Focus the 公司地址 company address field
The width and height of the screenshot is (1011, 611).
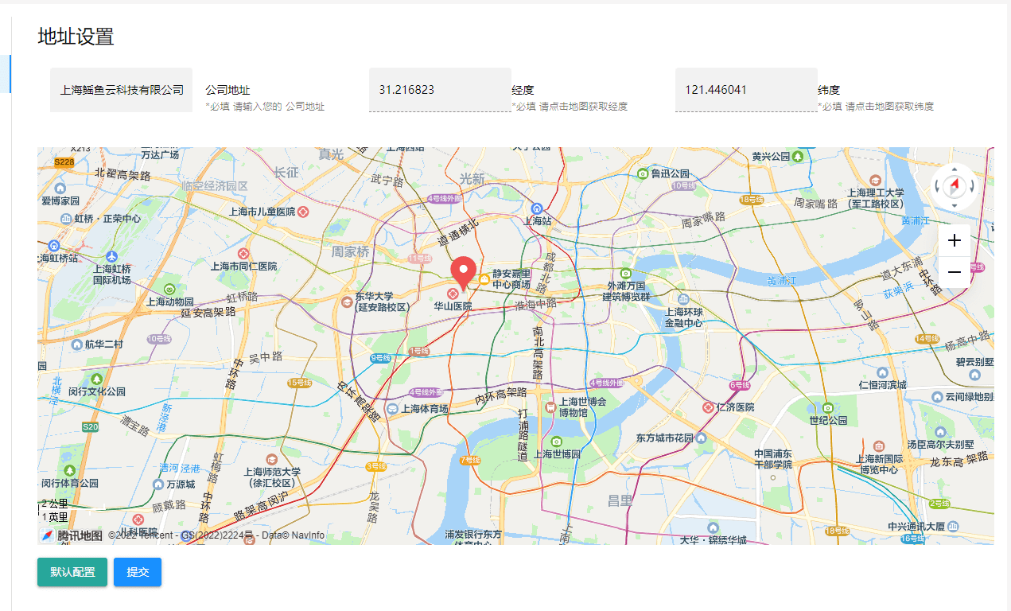pos(121,90)
